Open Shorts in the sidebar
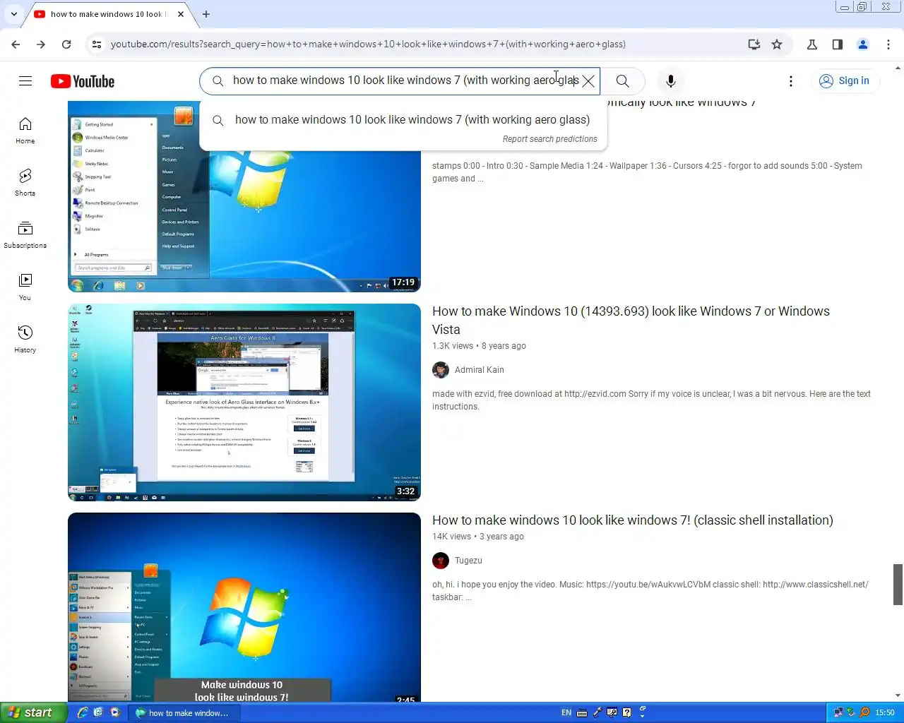904x723 pixels. click(25, 183)
